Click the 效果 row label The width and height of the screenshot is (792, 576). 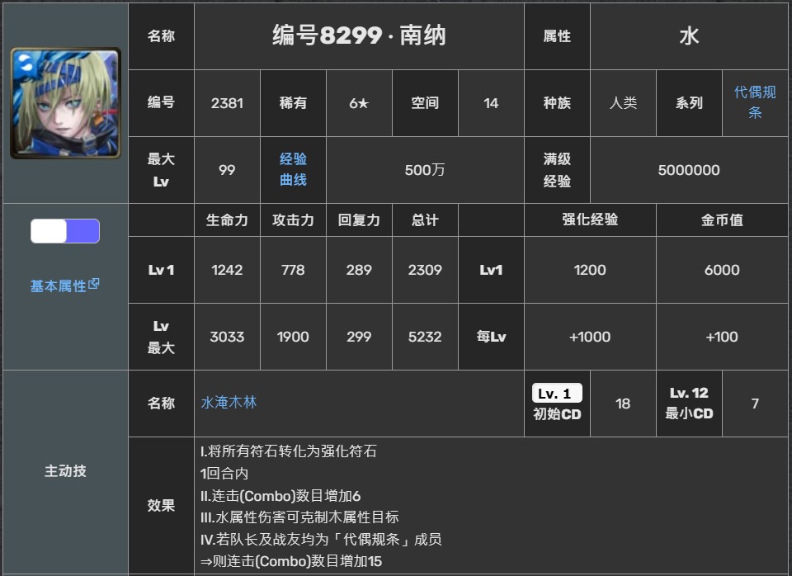point(161,505)
